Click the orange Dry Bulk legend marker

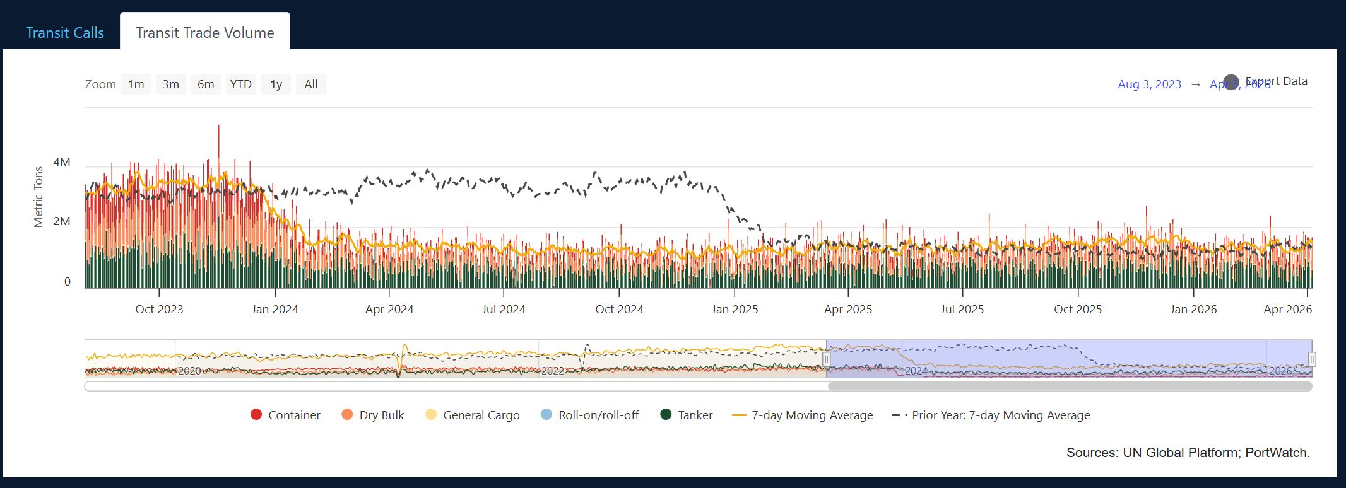pos(347,414)
